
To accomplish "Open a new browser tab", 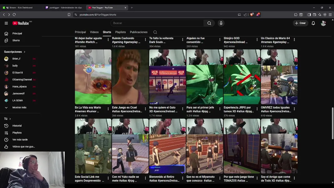I will tap(132, 8).
